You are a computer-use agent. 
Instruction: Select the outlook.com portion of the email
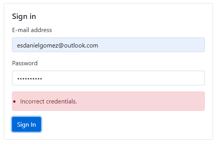click(x=81, y=46)
